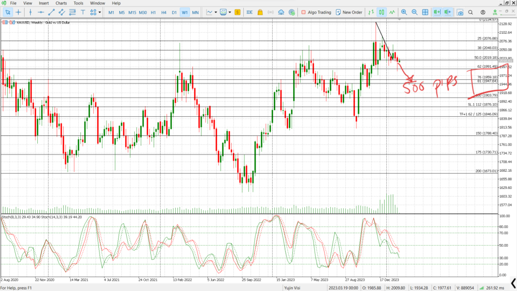Click the 50.0 (2019.18) Fibonacci level label
The image size is (517, 291).
[x=486, y=58]
